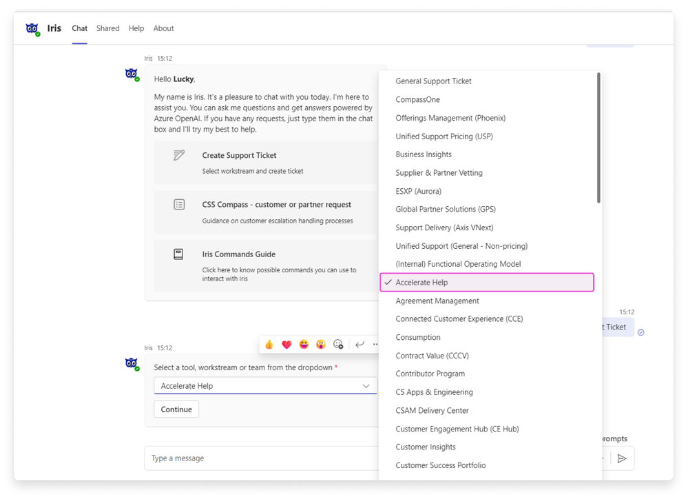
Task: React with red heart emoji
Action: click(286, 344)
